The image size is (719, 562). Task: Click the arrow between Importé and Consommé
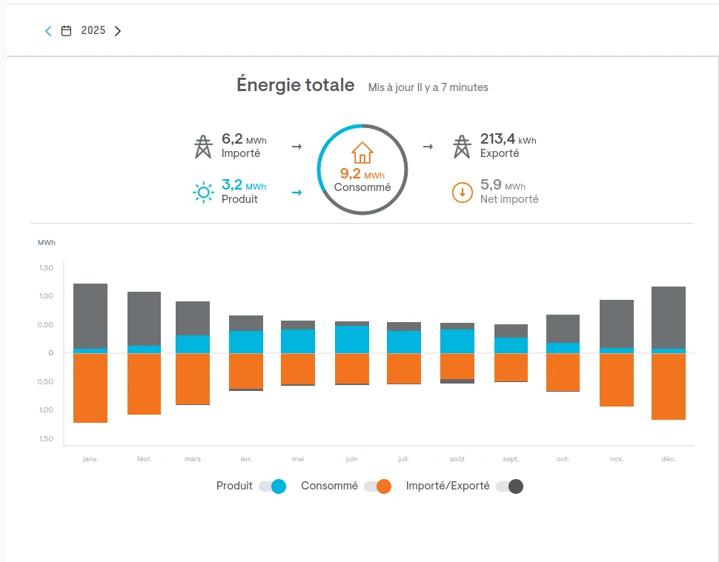tap(296, 147)
